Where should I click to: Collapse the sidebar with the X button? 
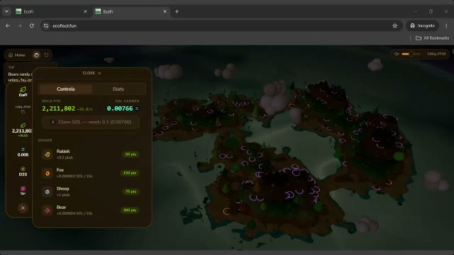coord(23,208)
